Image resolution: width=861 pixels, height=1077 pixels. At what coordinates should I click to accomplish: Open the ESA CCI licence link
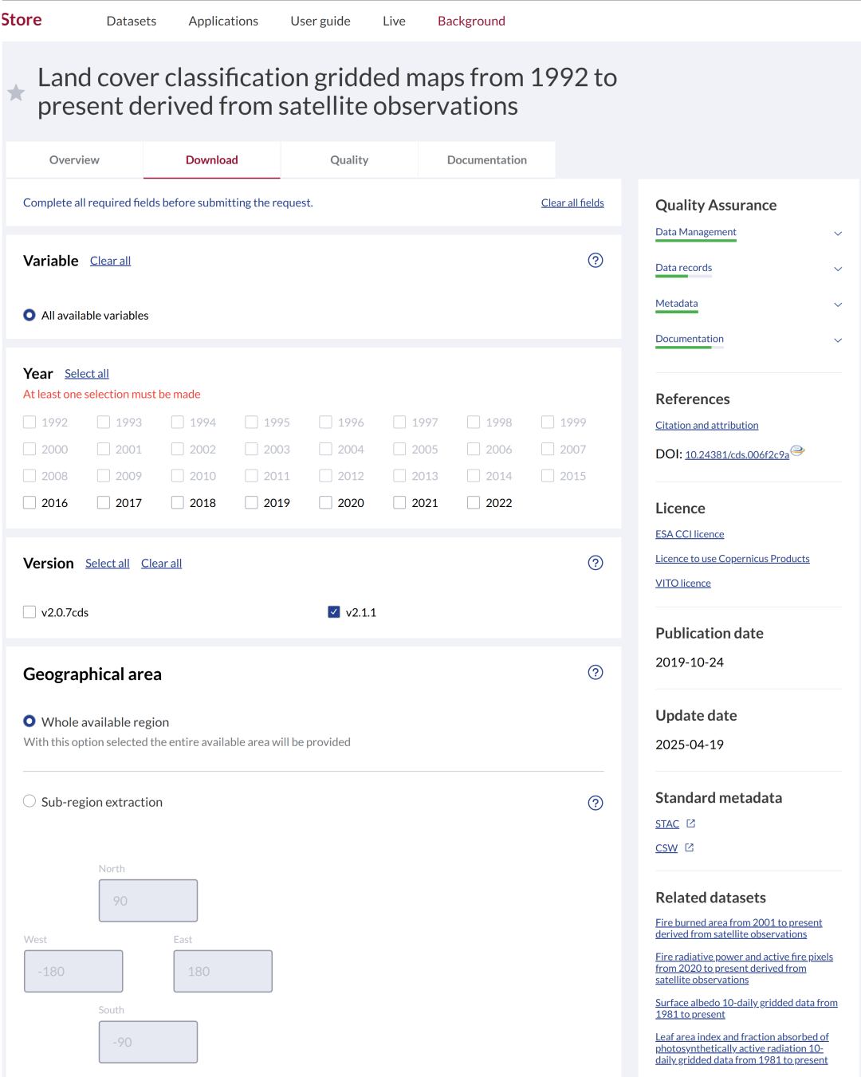point(690,534)
